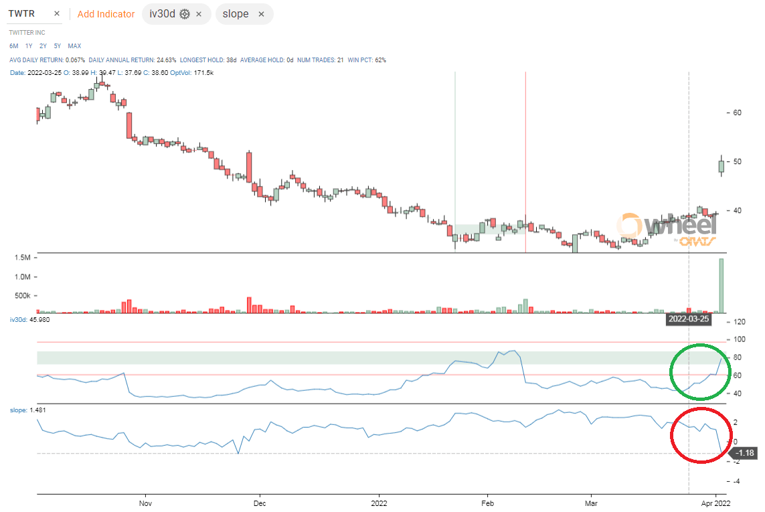This screenshot has width=765, height=512.
Task: Click the 1.0M volume axis label
Action: tap(23, 276)
